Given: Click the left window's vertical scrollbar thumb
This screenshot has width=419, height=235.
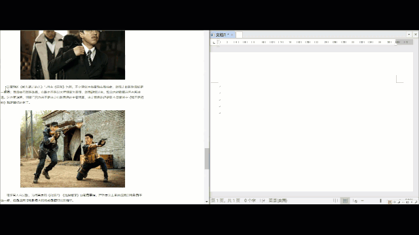Looking at the screenshot, I should 207,159.
